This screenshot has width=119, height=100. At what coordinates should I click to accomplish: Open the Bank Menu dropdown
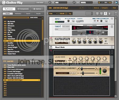pyautogui.click(x=36, y=18)
